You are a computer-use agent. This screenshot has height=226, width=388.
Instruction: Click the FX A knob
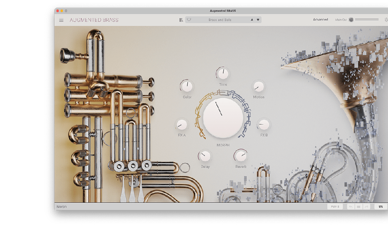coord(182,125)
